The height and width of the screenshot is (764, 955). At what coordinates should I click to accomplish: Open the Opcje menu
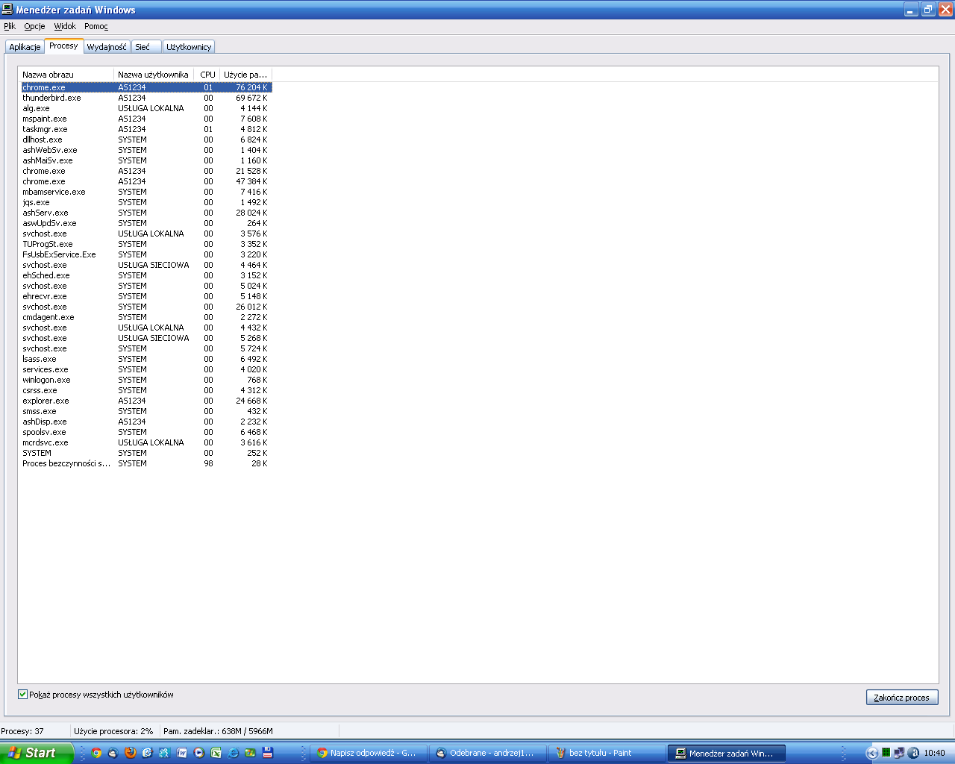click(x=34, y=26)
